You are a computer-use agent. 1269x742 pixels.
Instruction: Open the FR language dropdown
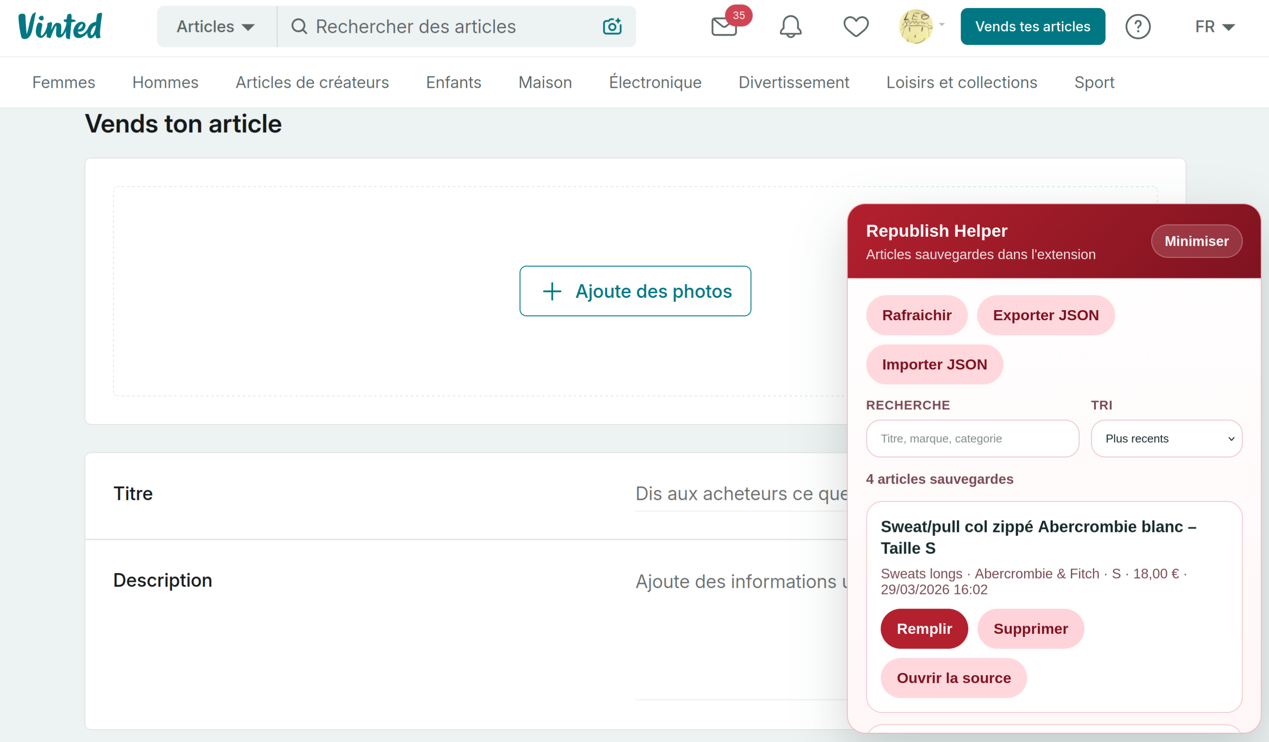point(1214,27)
